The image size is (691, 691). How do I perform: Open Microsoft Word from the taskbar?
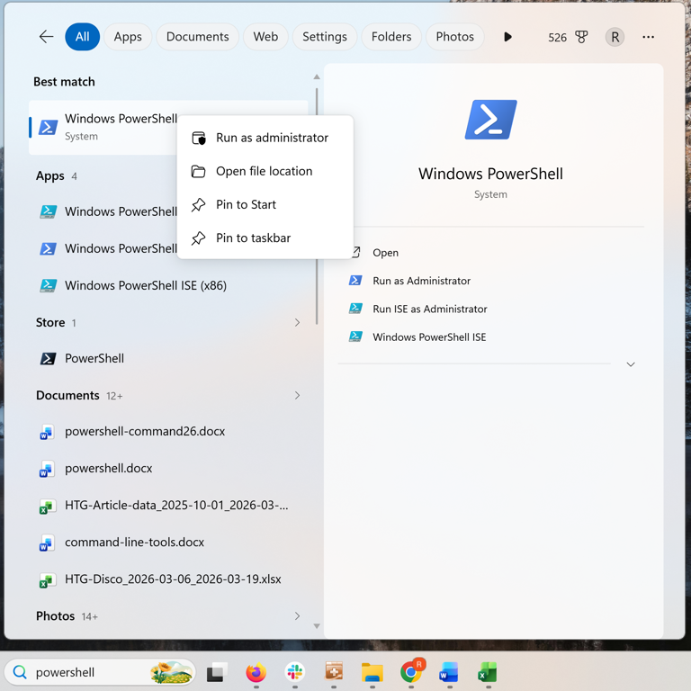(x=449, y=672)
